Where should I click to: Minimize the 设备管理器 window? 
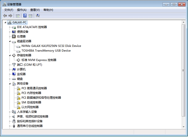166,5
